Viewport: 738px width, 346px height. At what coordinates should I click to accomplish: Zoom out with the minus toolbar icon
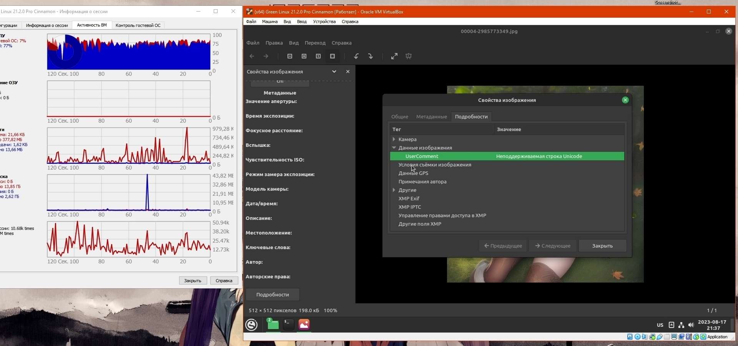(x=290, y=56)
